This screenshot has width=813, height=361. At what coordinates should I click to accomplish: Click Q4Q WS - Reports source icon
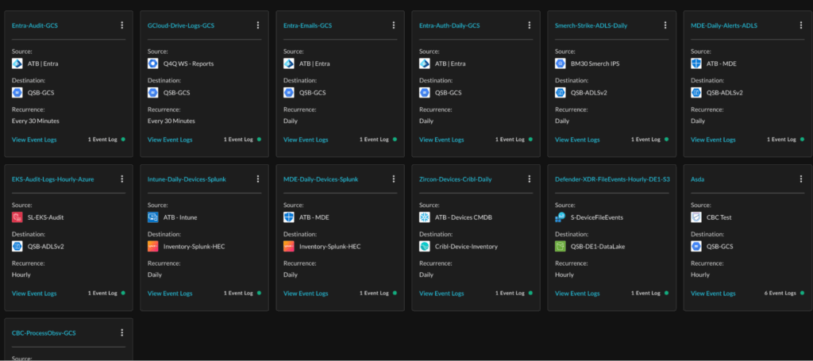[x=153, y=63]
